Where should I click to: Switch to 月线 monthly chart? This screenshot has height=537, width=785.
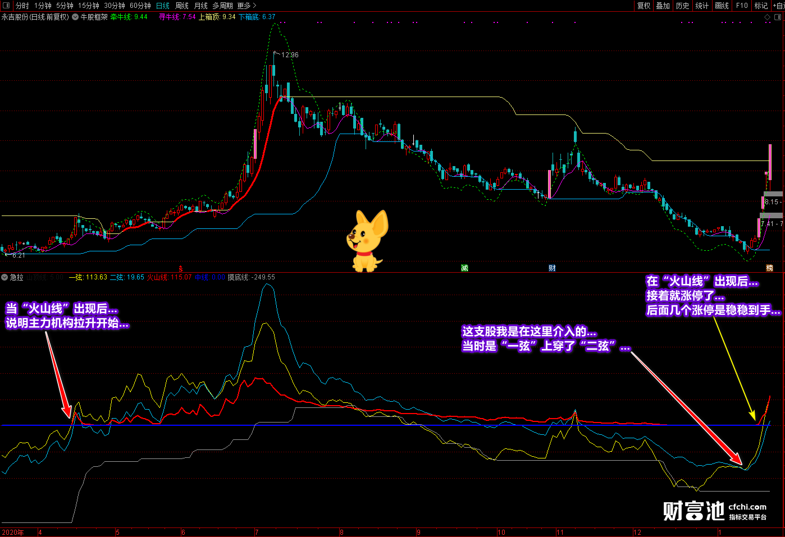[201, 6]
